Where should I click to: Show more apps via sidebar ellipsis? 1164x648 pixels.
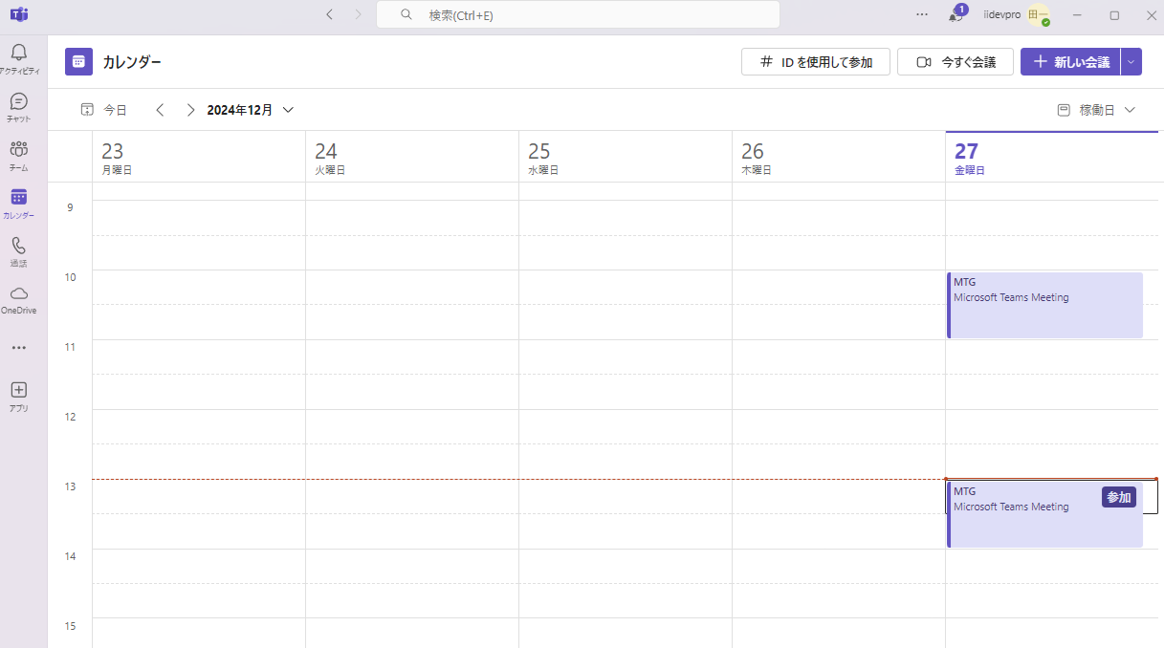pos(18,348)
